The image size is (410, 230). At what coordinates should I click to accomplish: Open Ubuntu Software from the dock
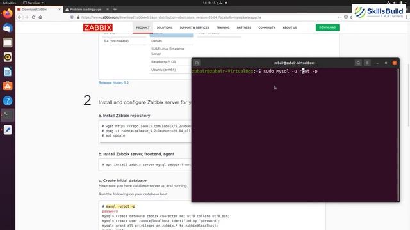[x=8, y=86]
